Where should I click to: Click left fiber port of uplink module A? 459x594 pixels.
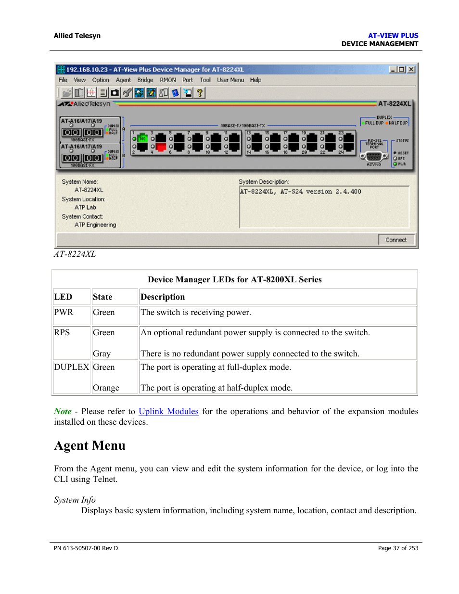pyautogui.click(x=72, y=132)
